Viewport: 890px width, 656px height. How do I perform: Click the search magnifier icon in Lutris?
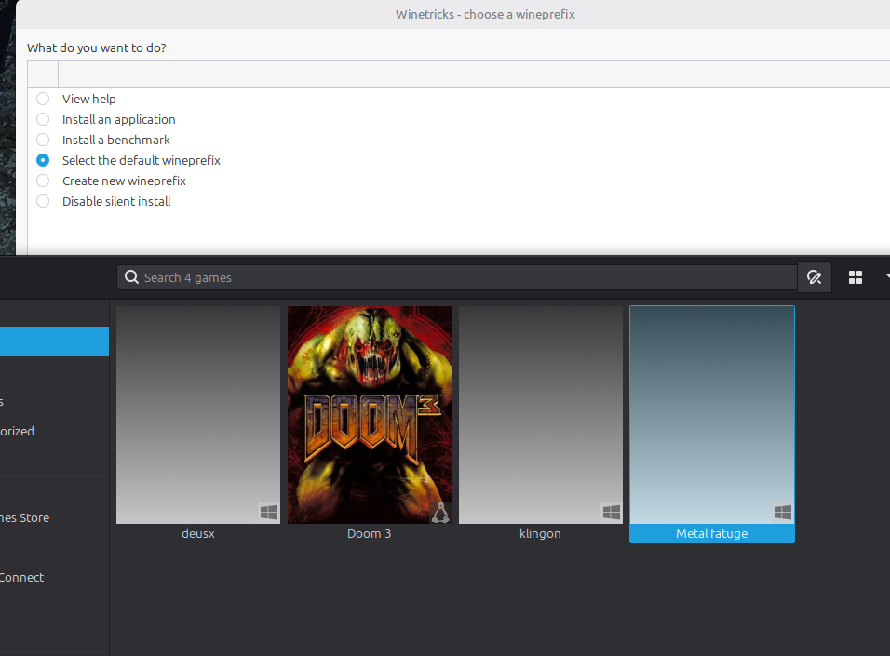[132, 277]
